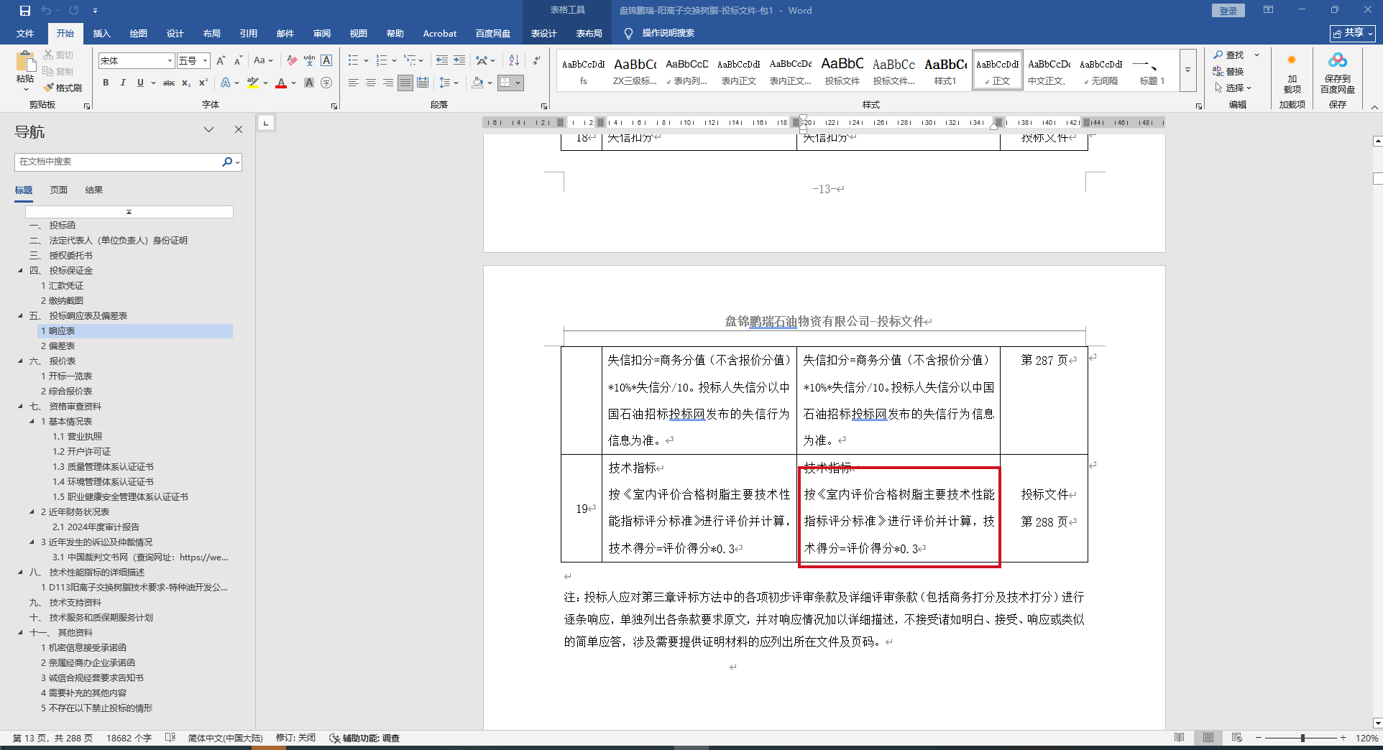1383x750 pixels.
Task: Open the Change Case dropdown
Action: click(x=263, y=61)
